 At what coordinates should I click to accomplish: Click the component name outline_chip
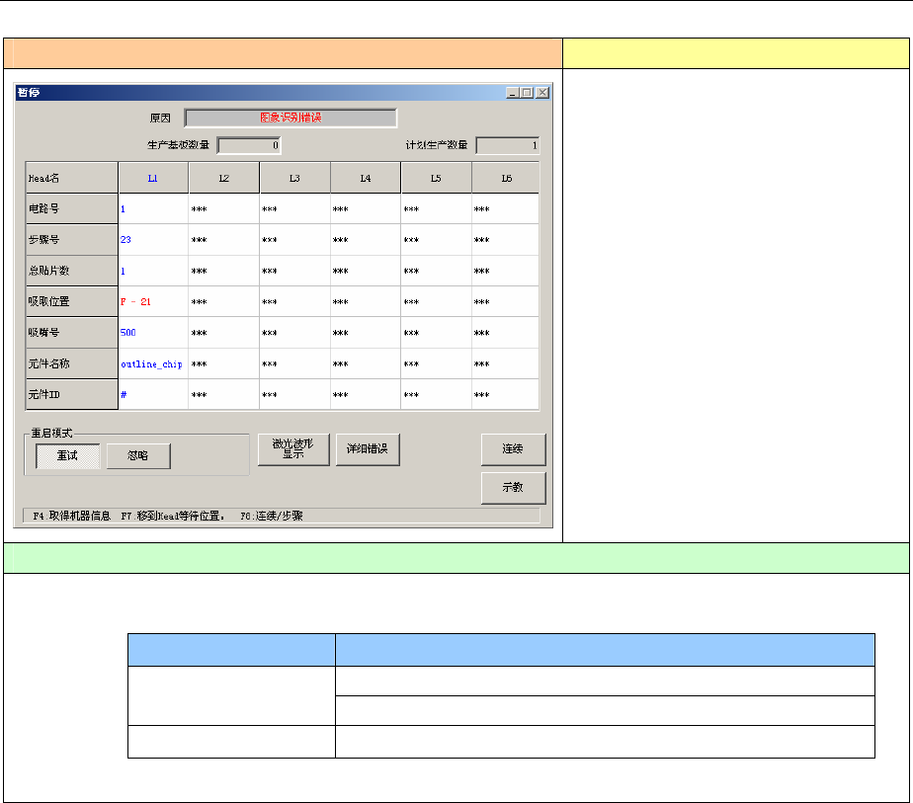(x=151, y=364)
